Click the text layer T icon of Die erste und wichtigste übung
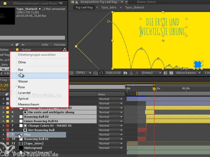This screenshot has width=210, height=157. 21,112
